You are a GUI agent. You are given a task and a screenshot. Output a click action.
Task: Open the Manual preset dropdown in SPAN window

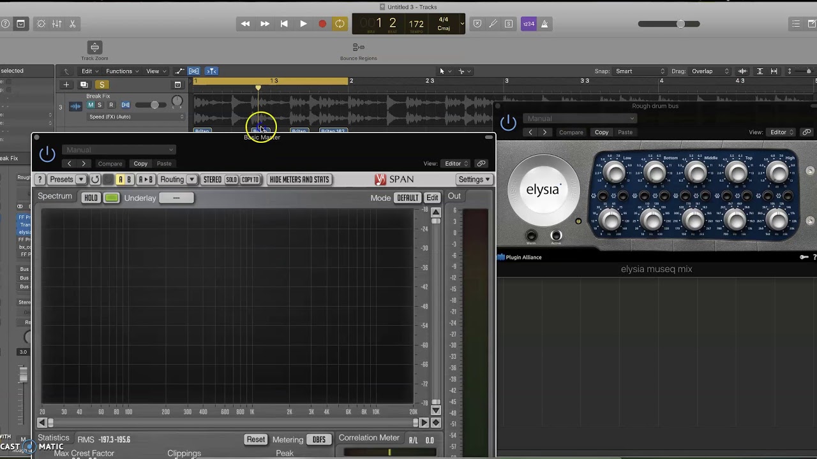coord(118,150)
